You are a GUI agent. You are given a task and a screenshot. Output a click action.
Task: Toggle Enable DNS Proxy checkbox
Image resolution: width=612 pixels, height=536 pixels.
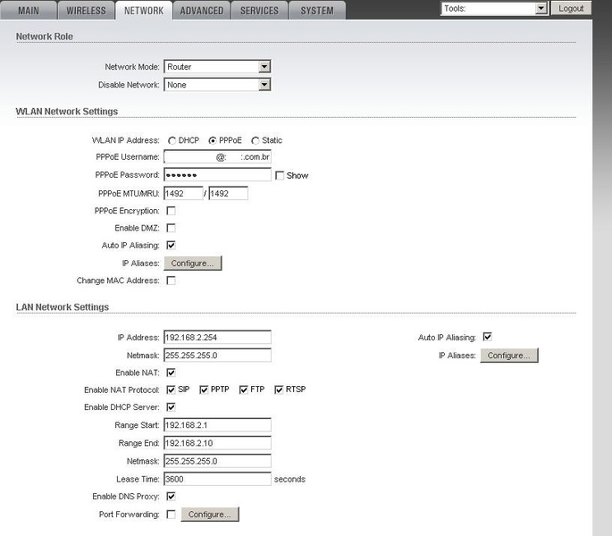[x=171, y=496]
